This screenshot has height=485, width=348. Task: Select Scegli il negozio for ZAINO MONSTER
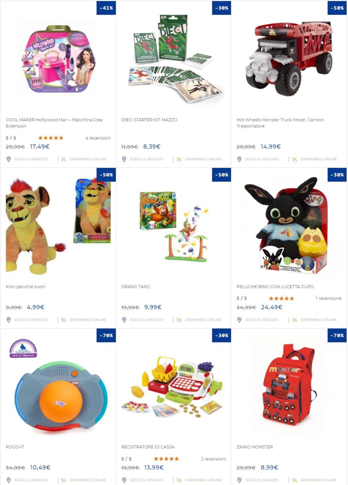click(x=262, y=480)
